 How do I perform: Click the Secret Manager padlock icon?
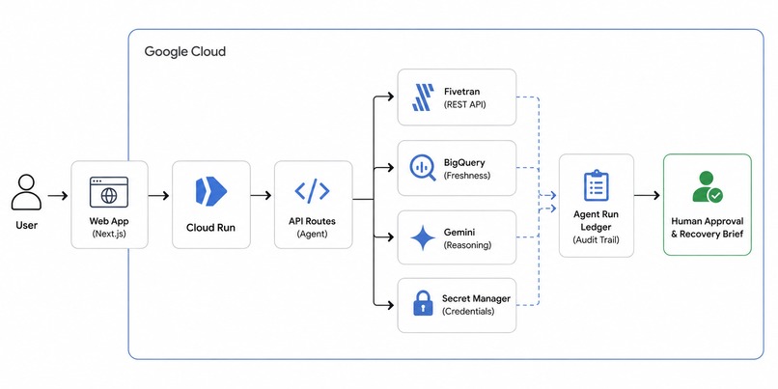[x=423, y=304]
